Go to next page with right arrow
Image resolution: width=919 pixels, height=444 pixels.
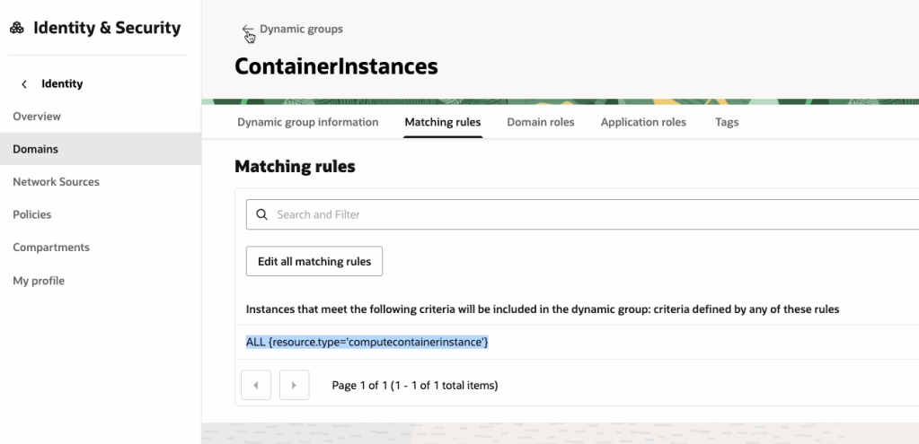[294, 385]
